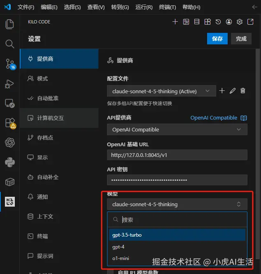The width and height of the screenshot is (261, 274).
Task: Click the VS Code logo icon
Action: click(x=7, y=7)
